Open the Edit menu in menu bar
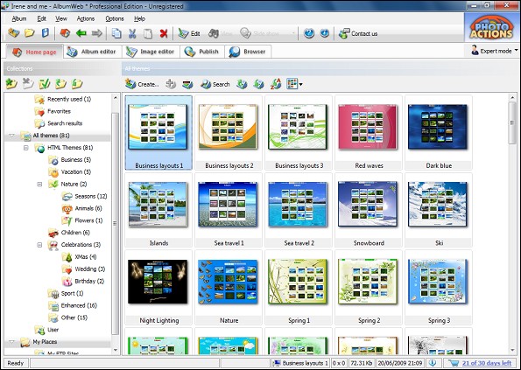This screenshot has height=370, width=521. click(41, 18)
